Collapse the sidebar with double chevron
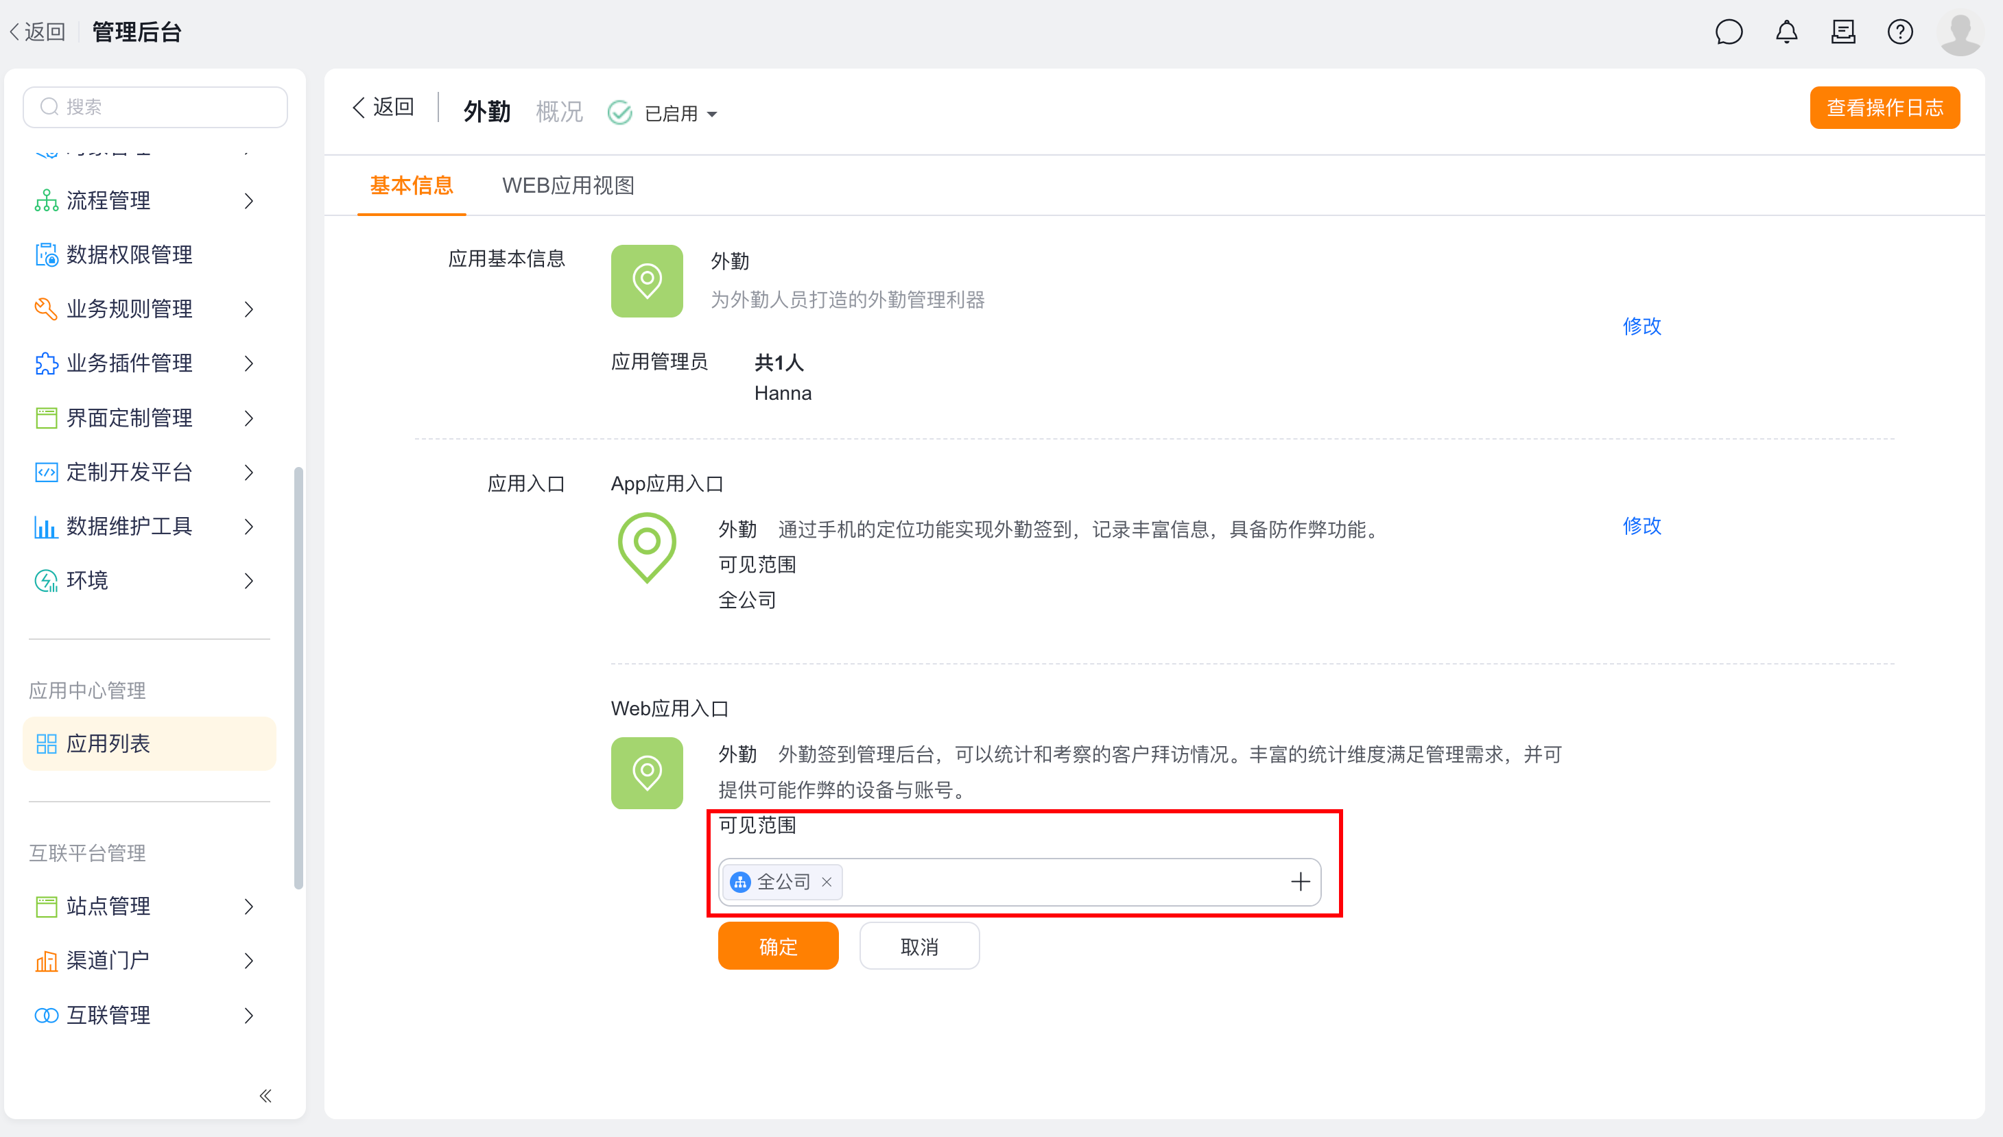2003x1137 pixels. pos(265,1096)
